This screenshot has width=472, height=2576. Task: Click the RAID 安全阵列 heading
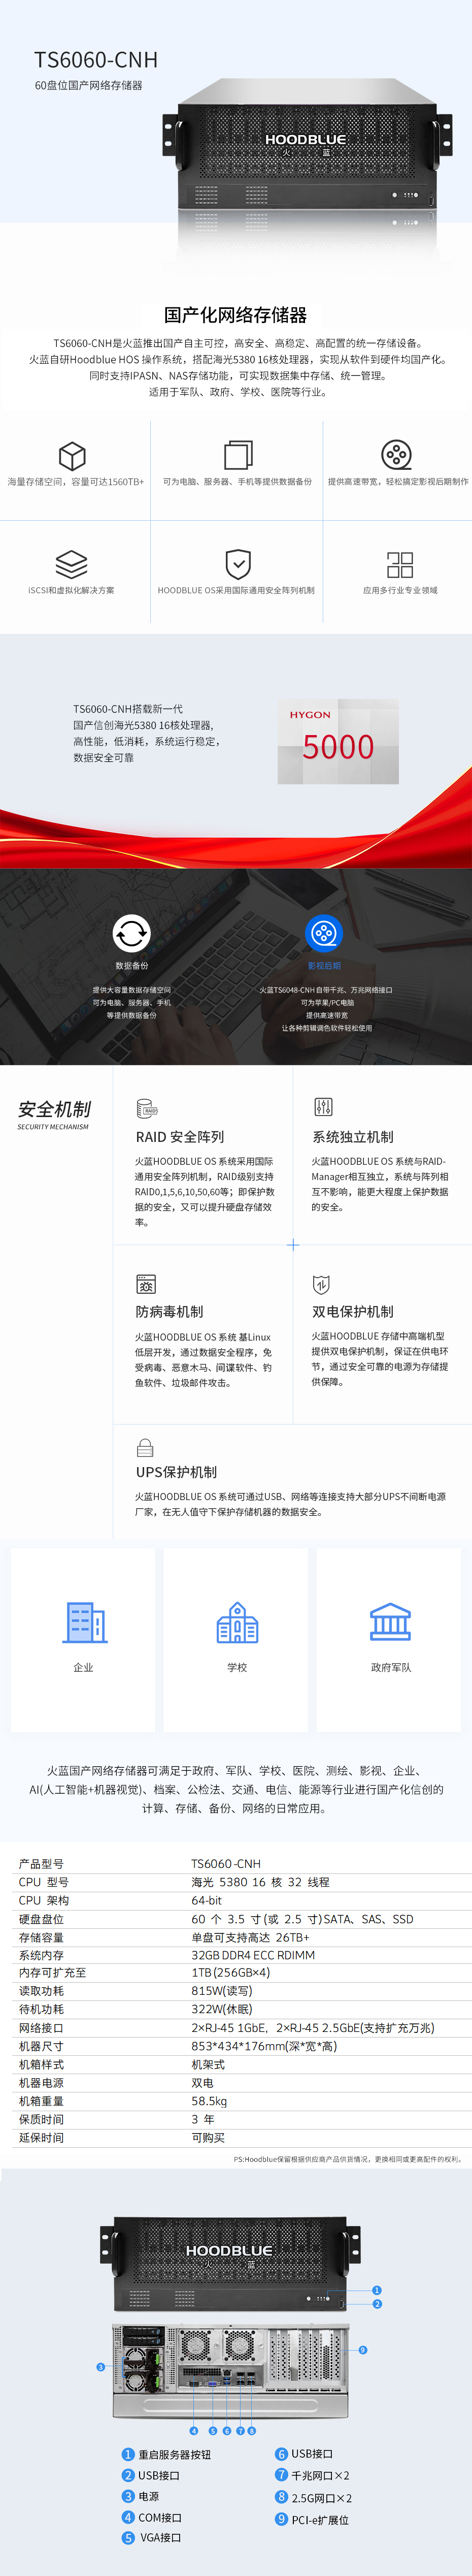coord(180,1137)
